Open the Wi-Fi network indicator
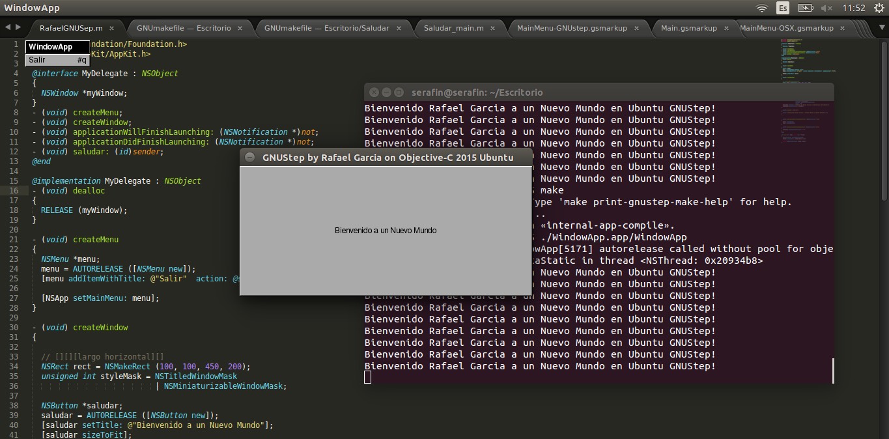This screenshot has height=439, width=889. (x=761, y=8)
